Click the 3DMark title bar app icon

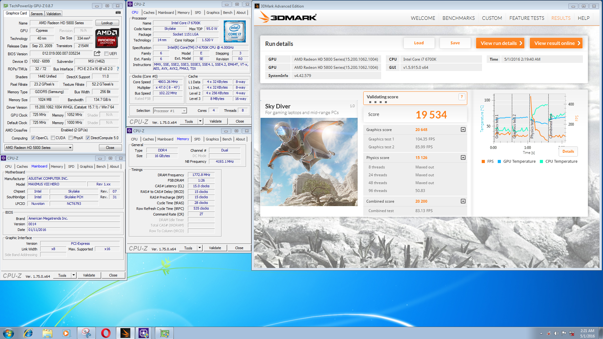(257, 6)
